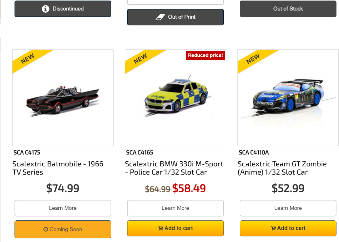The height and width of the screenshot is (242, 339).
Task: Click the clock icon on Coming Soon button
Action: [x=46, y=229]
